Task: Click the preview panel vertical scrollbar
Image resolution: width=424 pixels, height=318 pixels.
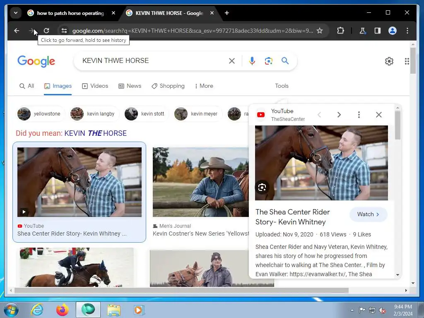Action: (397, 125)
